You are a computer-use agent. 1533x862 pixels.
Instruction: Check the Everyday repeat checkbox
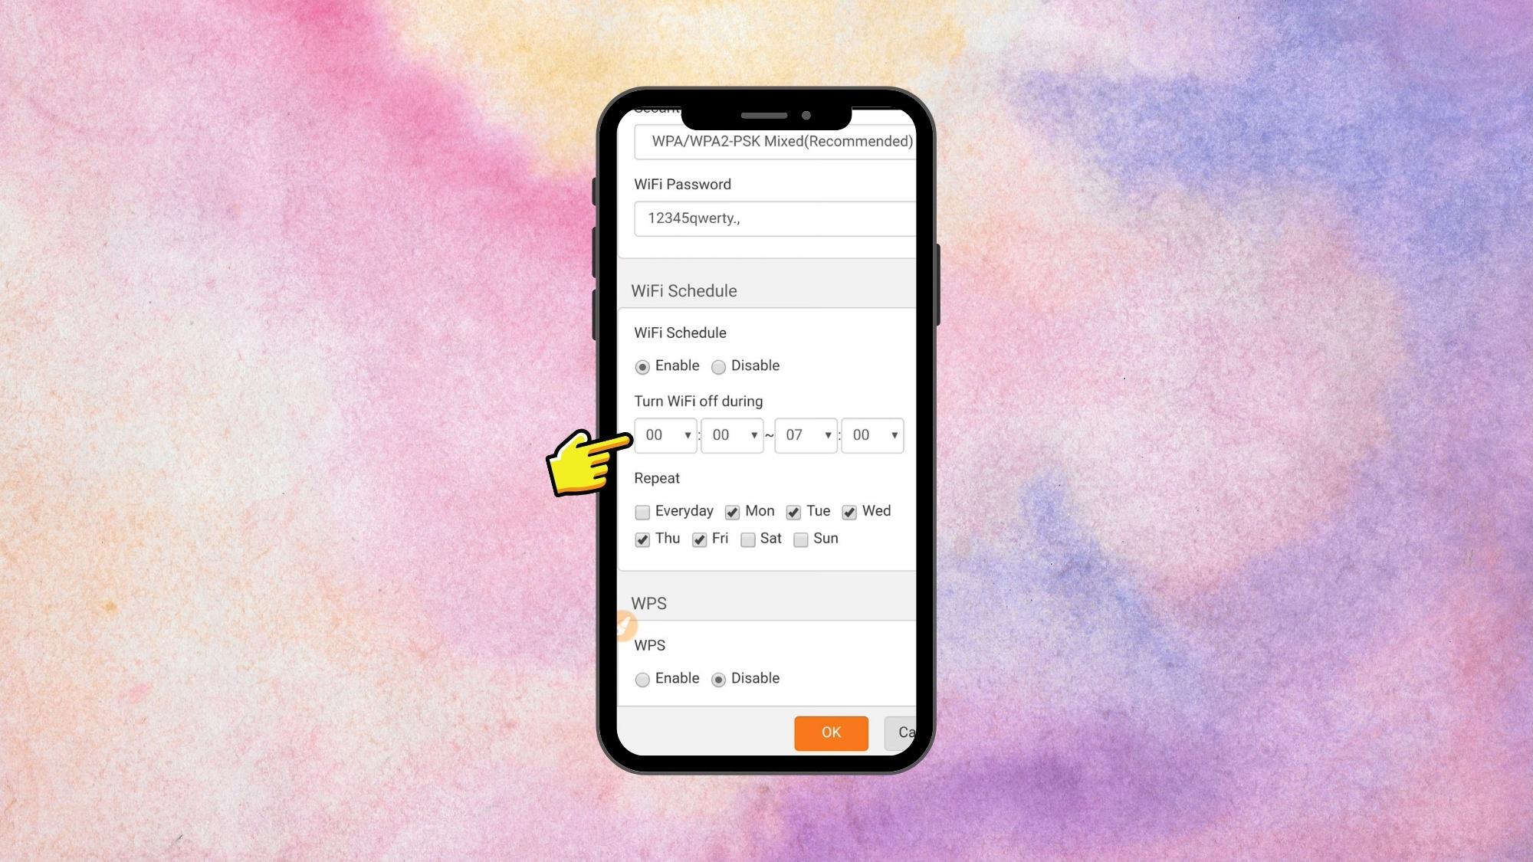click(642, 512)
